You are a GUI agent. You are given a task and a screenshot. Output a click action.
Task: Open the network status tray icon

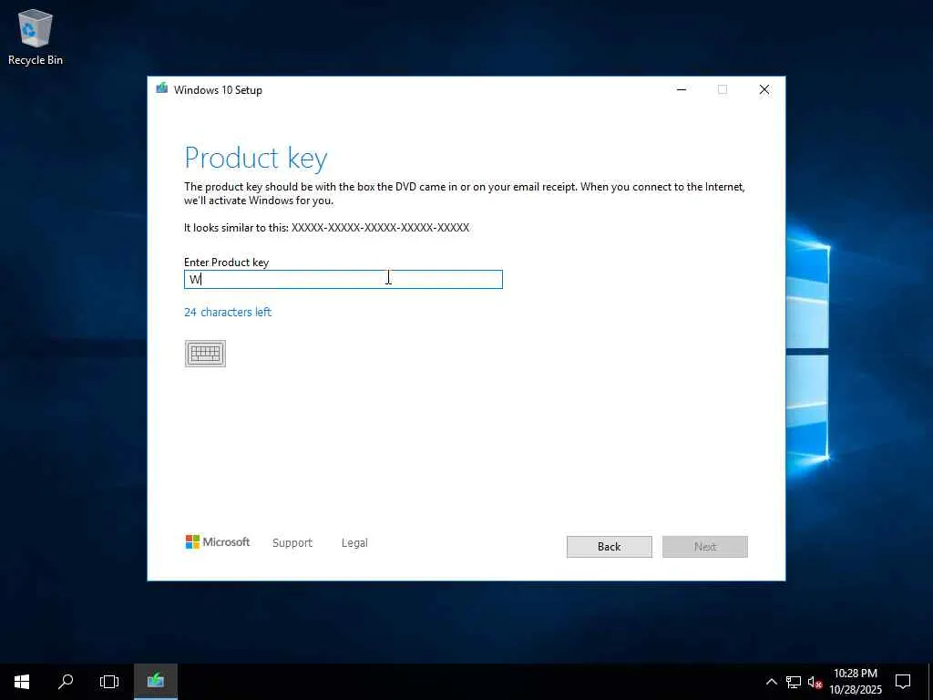pyautogui.click(x=794, y=682)
